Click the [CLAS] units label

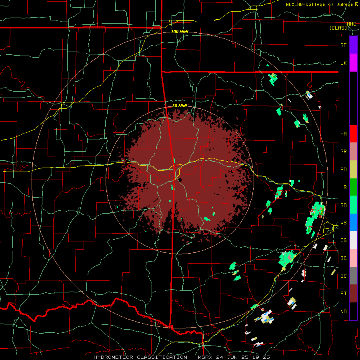click(x=338, y=28)
